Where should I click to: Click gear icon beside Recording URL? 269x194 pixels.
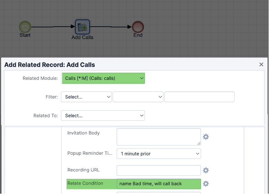tap(206, 170)
